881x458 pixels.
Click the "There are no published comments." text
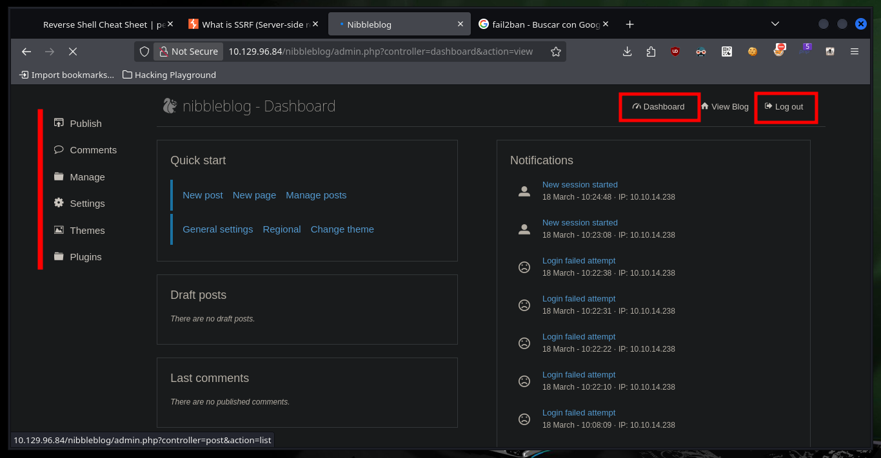coord(230,401)
